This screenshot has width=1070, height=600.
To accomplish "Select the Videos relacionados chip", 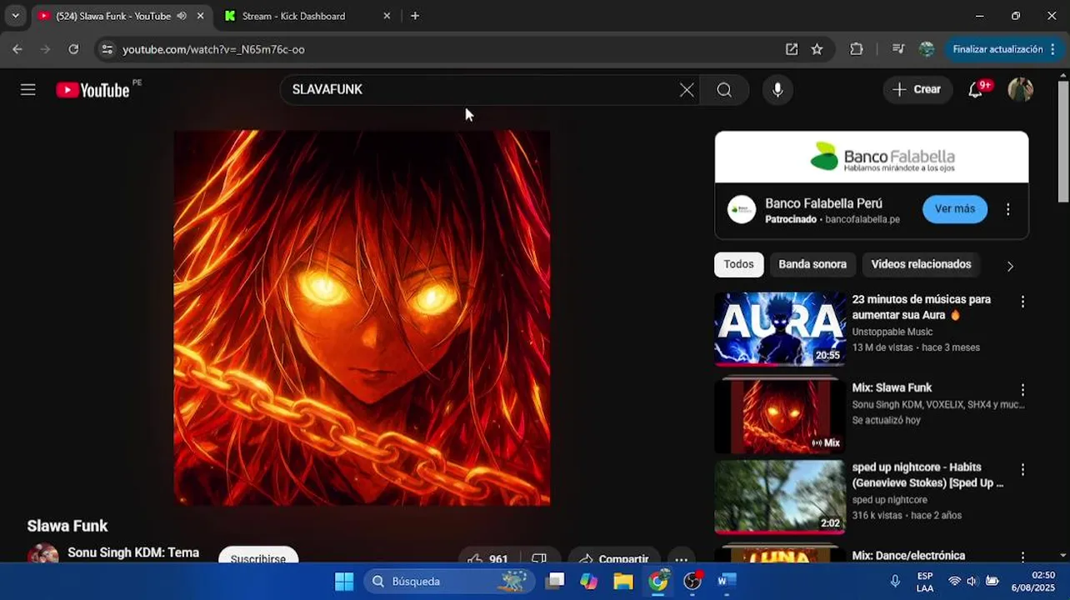I will 921,264.
